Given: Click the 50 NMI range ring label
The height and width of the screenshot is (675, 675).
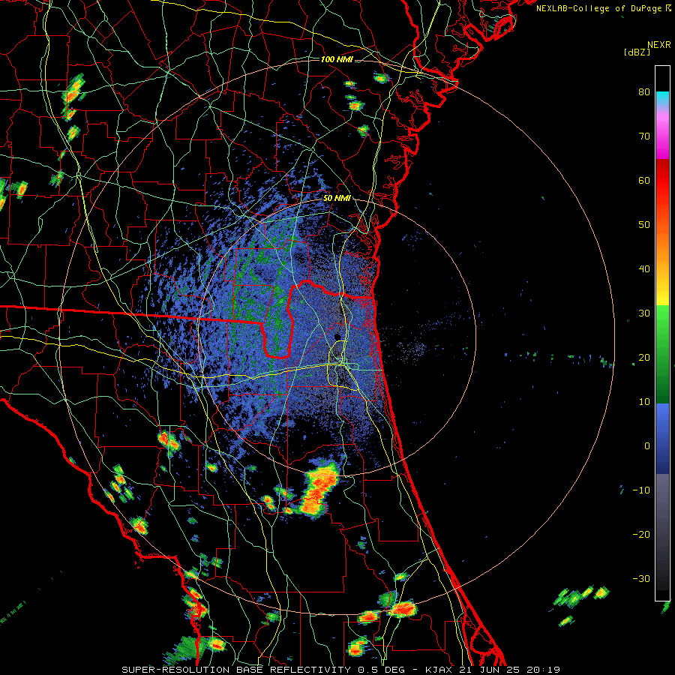Looking at the screenshot, I should coord(337,198).
